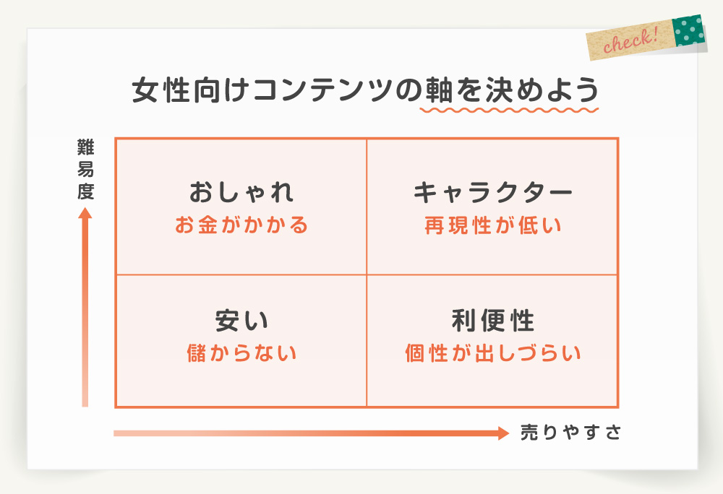The width and height of the screenshot is (723, 494).
Task: Click the 難易度 axis label
Action: pyautogui.click(x=85, y=170)
